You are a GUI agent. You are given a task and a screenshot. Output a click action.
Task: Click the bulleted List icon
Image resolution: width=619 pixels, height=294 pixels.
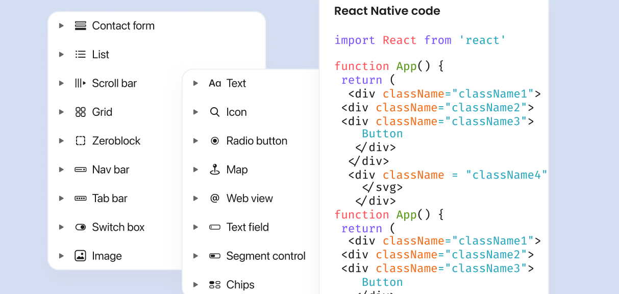80,55
